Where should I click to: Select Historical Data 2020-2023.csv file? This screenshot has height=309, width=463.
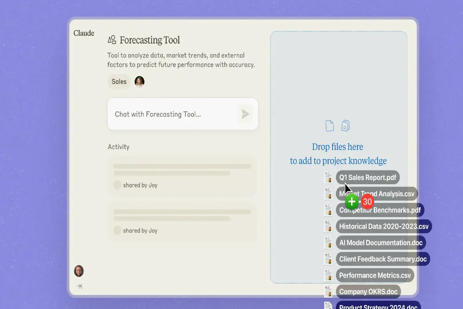tap(384, 226)
